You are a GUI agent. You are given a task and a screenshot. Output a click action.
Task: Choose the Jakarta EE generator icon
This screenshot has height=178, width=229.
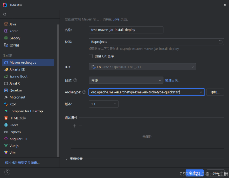tap(6, 69)
